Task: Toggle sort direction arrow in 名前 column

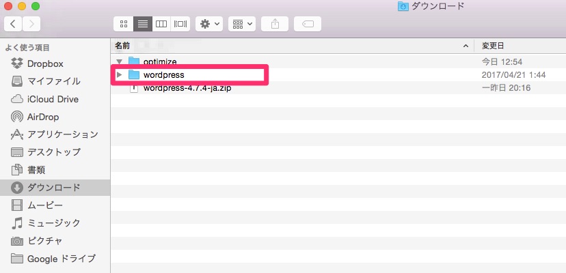Action: (x=466, y=46)
